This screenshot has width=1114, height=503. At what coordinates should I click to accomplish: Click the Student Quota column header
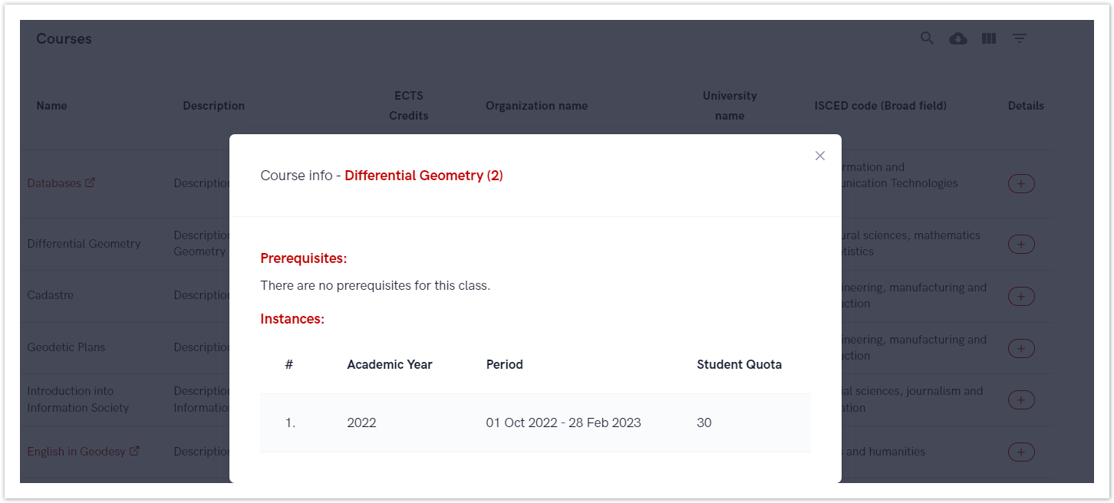738,365
